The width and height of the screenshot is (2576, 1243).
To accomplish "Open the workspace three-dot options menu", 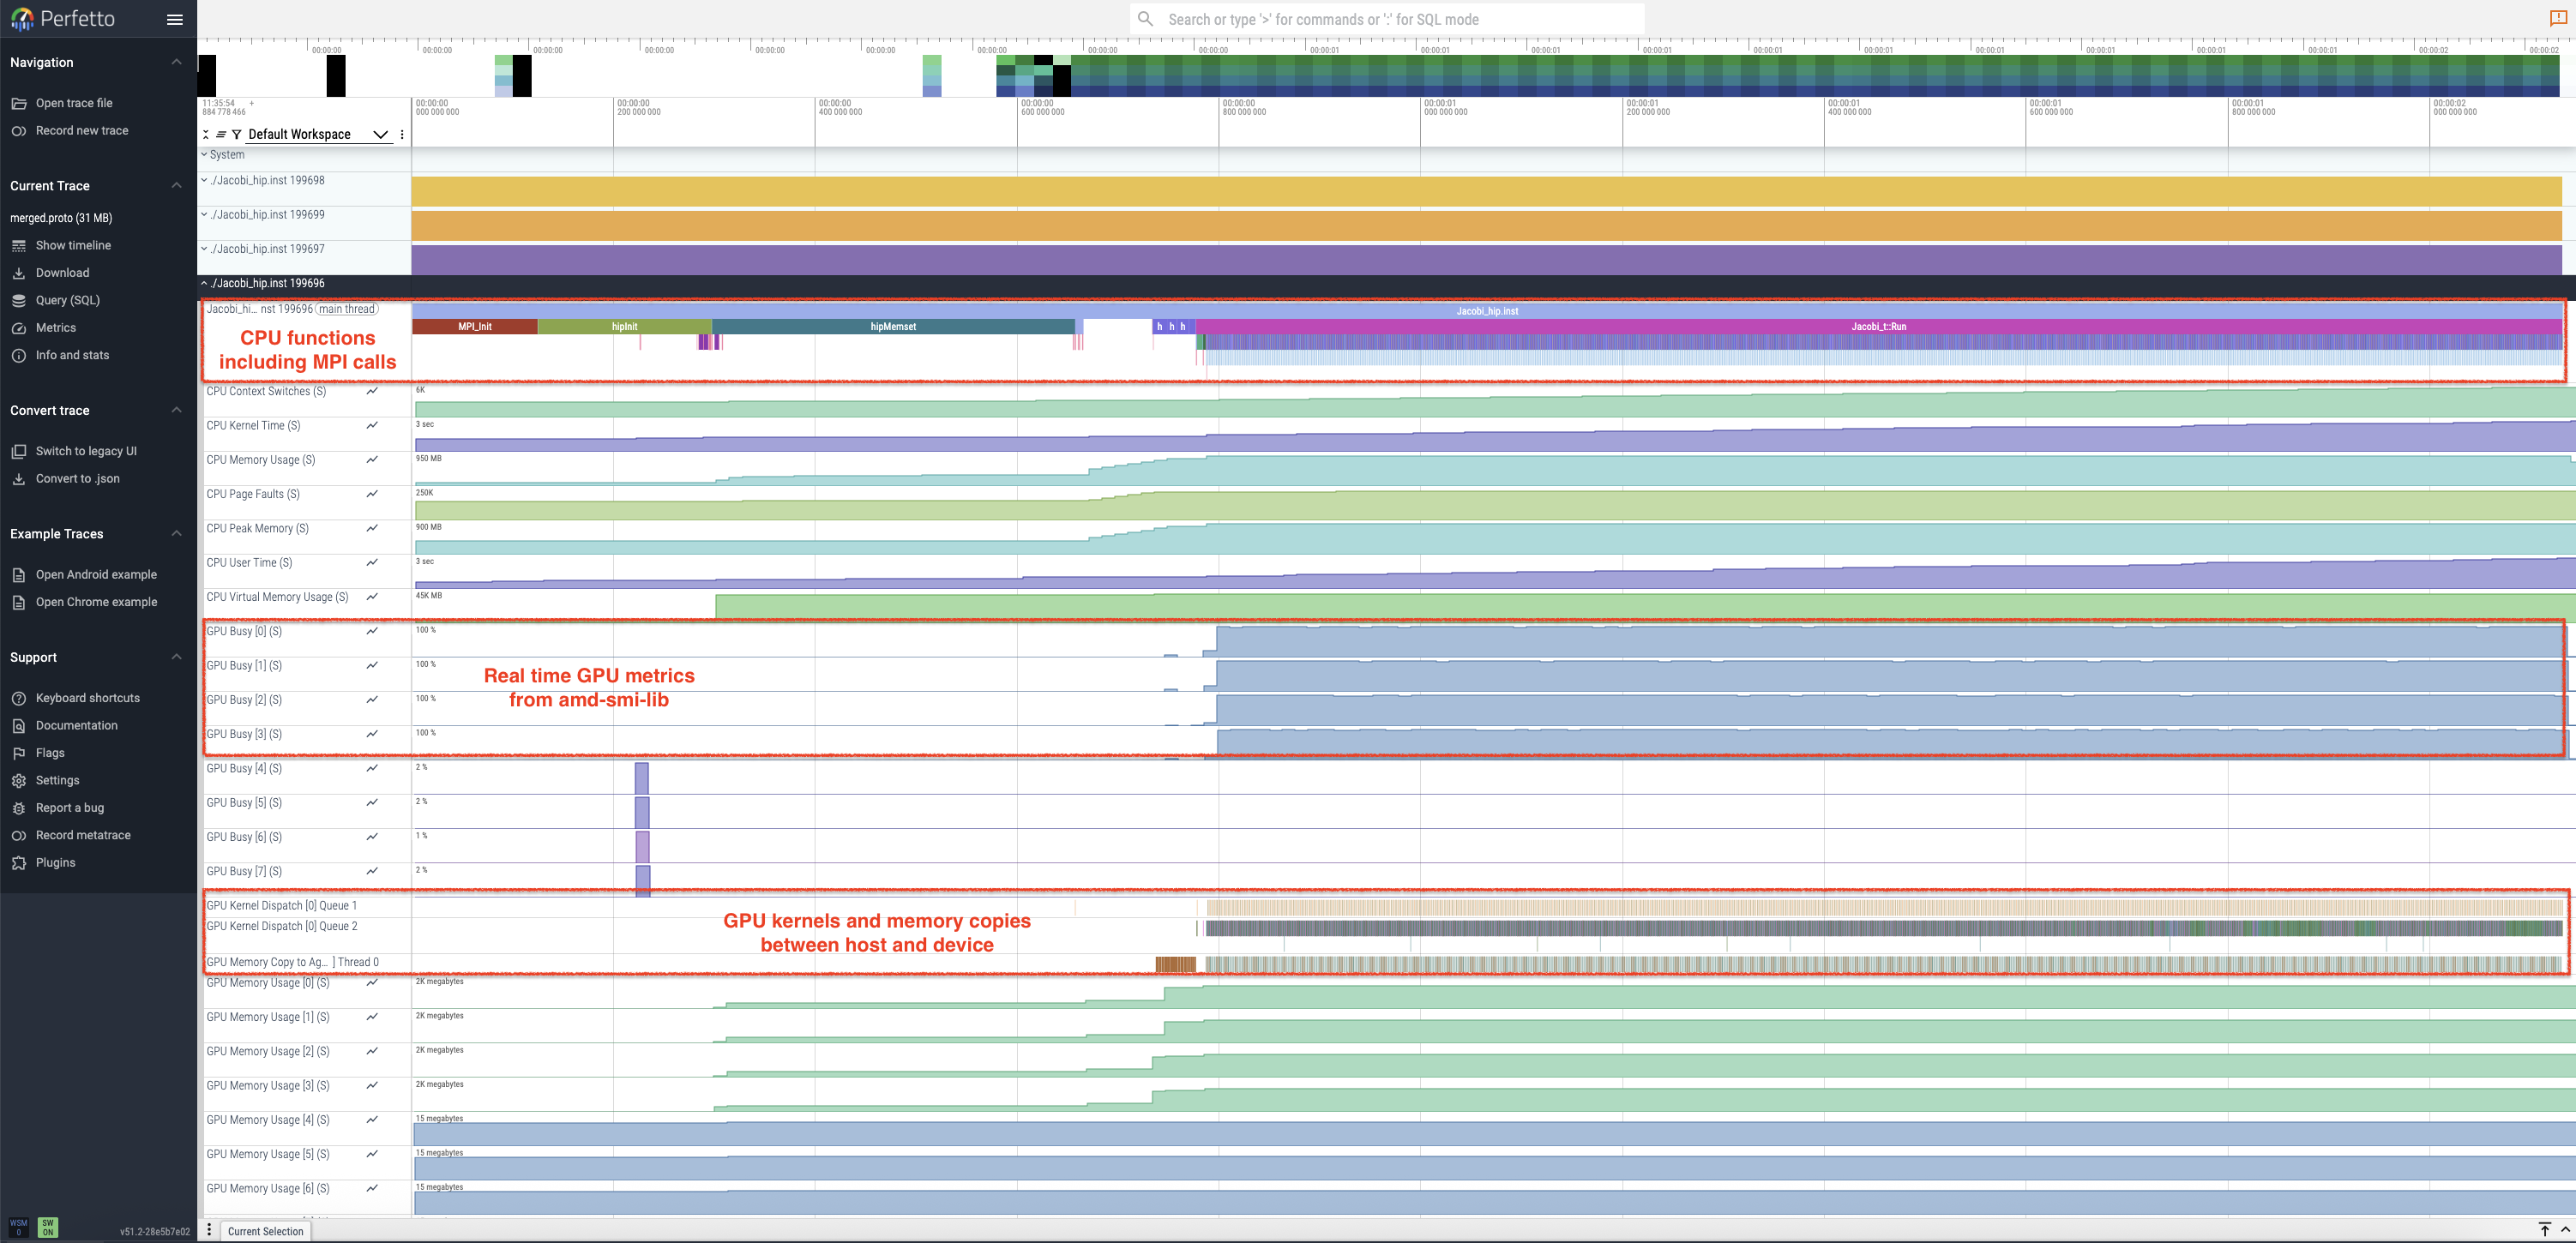I will (x=402, y=134).
